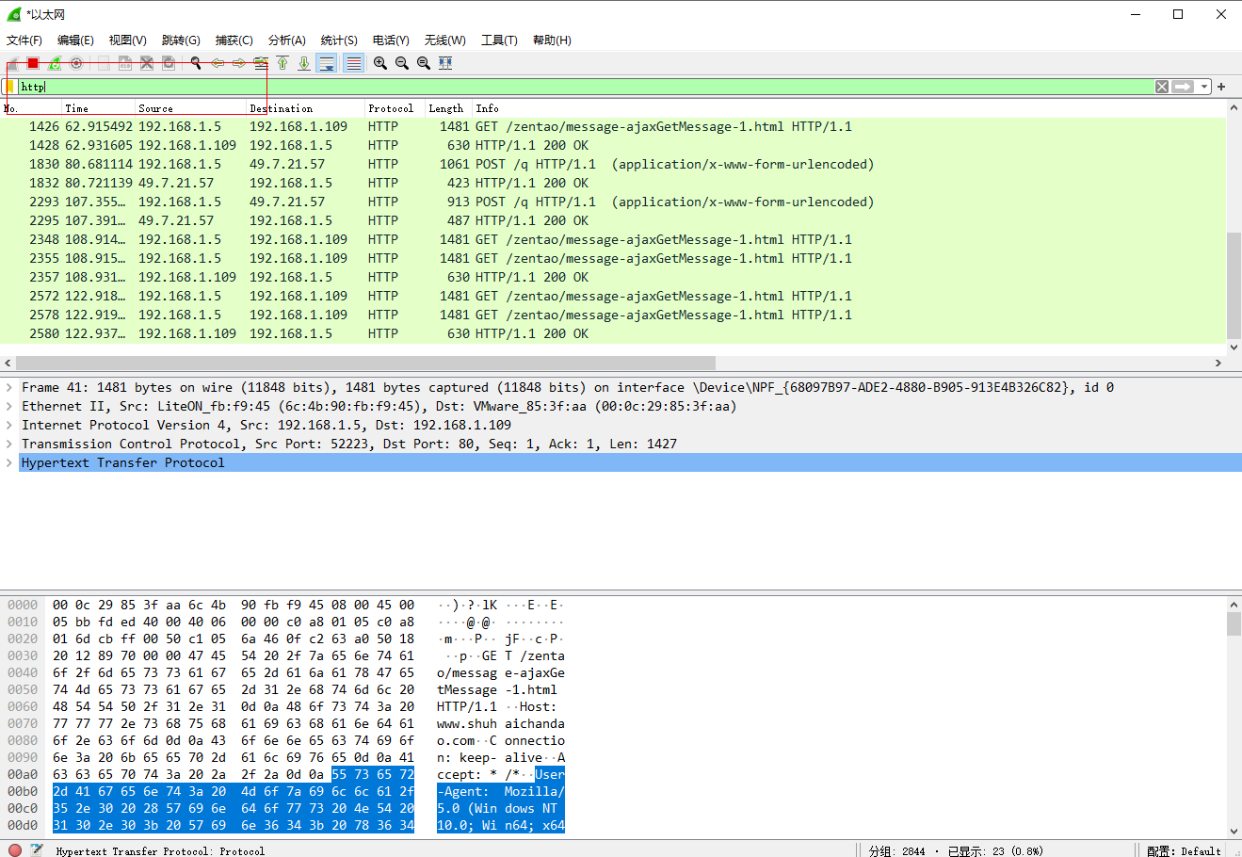This screenshot has width=1242, height=857.
Task: Toggle auto-scroll during live capture
Action: click(327, 62)
